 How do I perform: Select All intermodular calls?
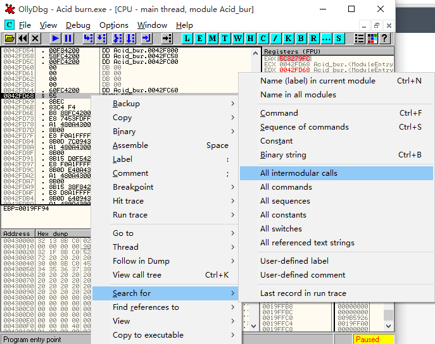[x=336, y=173]
